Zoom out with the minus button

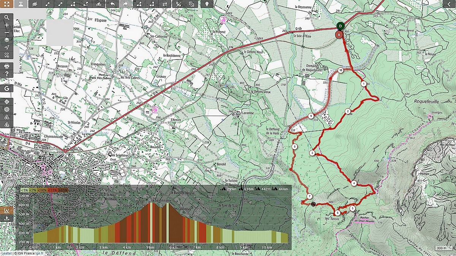point(7,33)
